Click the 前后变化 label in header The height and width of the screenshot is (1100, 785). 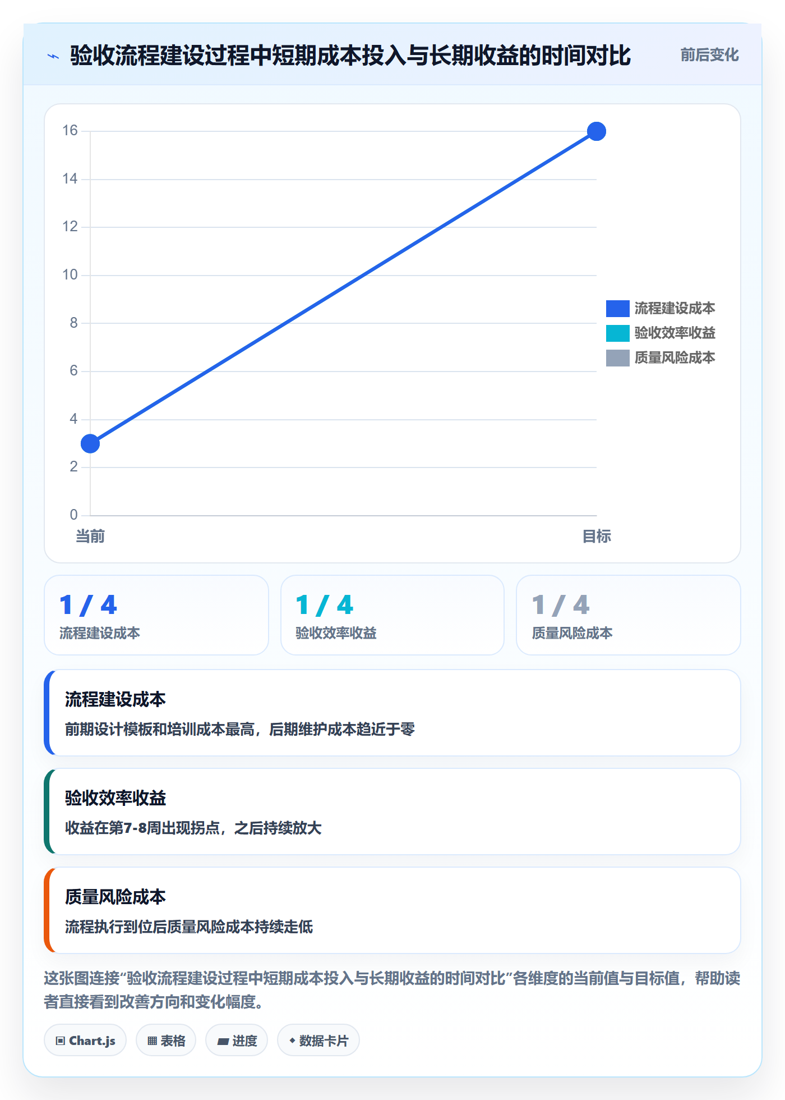click(709, 55)
